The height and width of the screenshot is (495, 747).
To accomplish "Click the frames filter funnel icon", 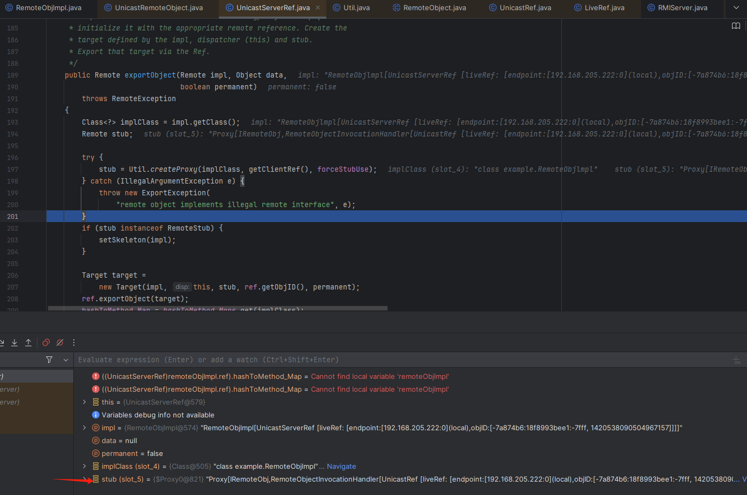I will coord(49,360).
